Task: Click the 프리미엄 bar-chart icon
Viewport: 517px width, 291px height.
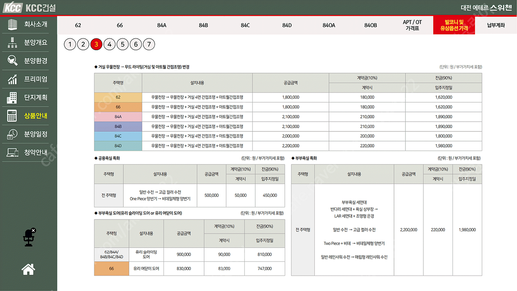Action: coord(13,79)
